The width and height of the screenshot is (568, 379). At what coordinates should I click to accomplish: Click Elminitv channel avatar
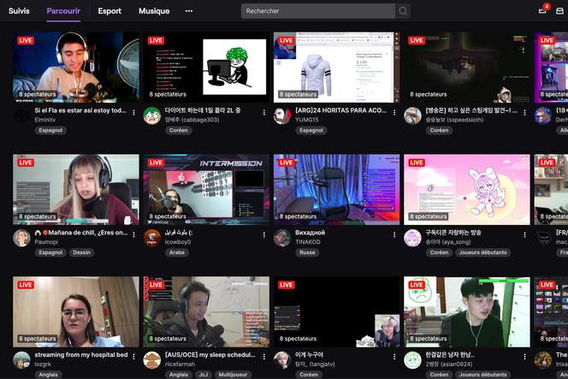pyautogui.click(x=21, y=116)
